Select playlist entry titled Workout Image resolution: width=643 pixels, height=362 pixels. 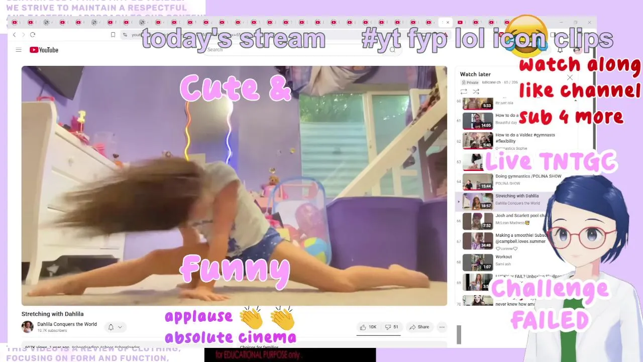click(x=503, y=257)
